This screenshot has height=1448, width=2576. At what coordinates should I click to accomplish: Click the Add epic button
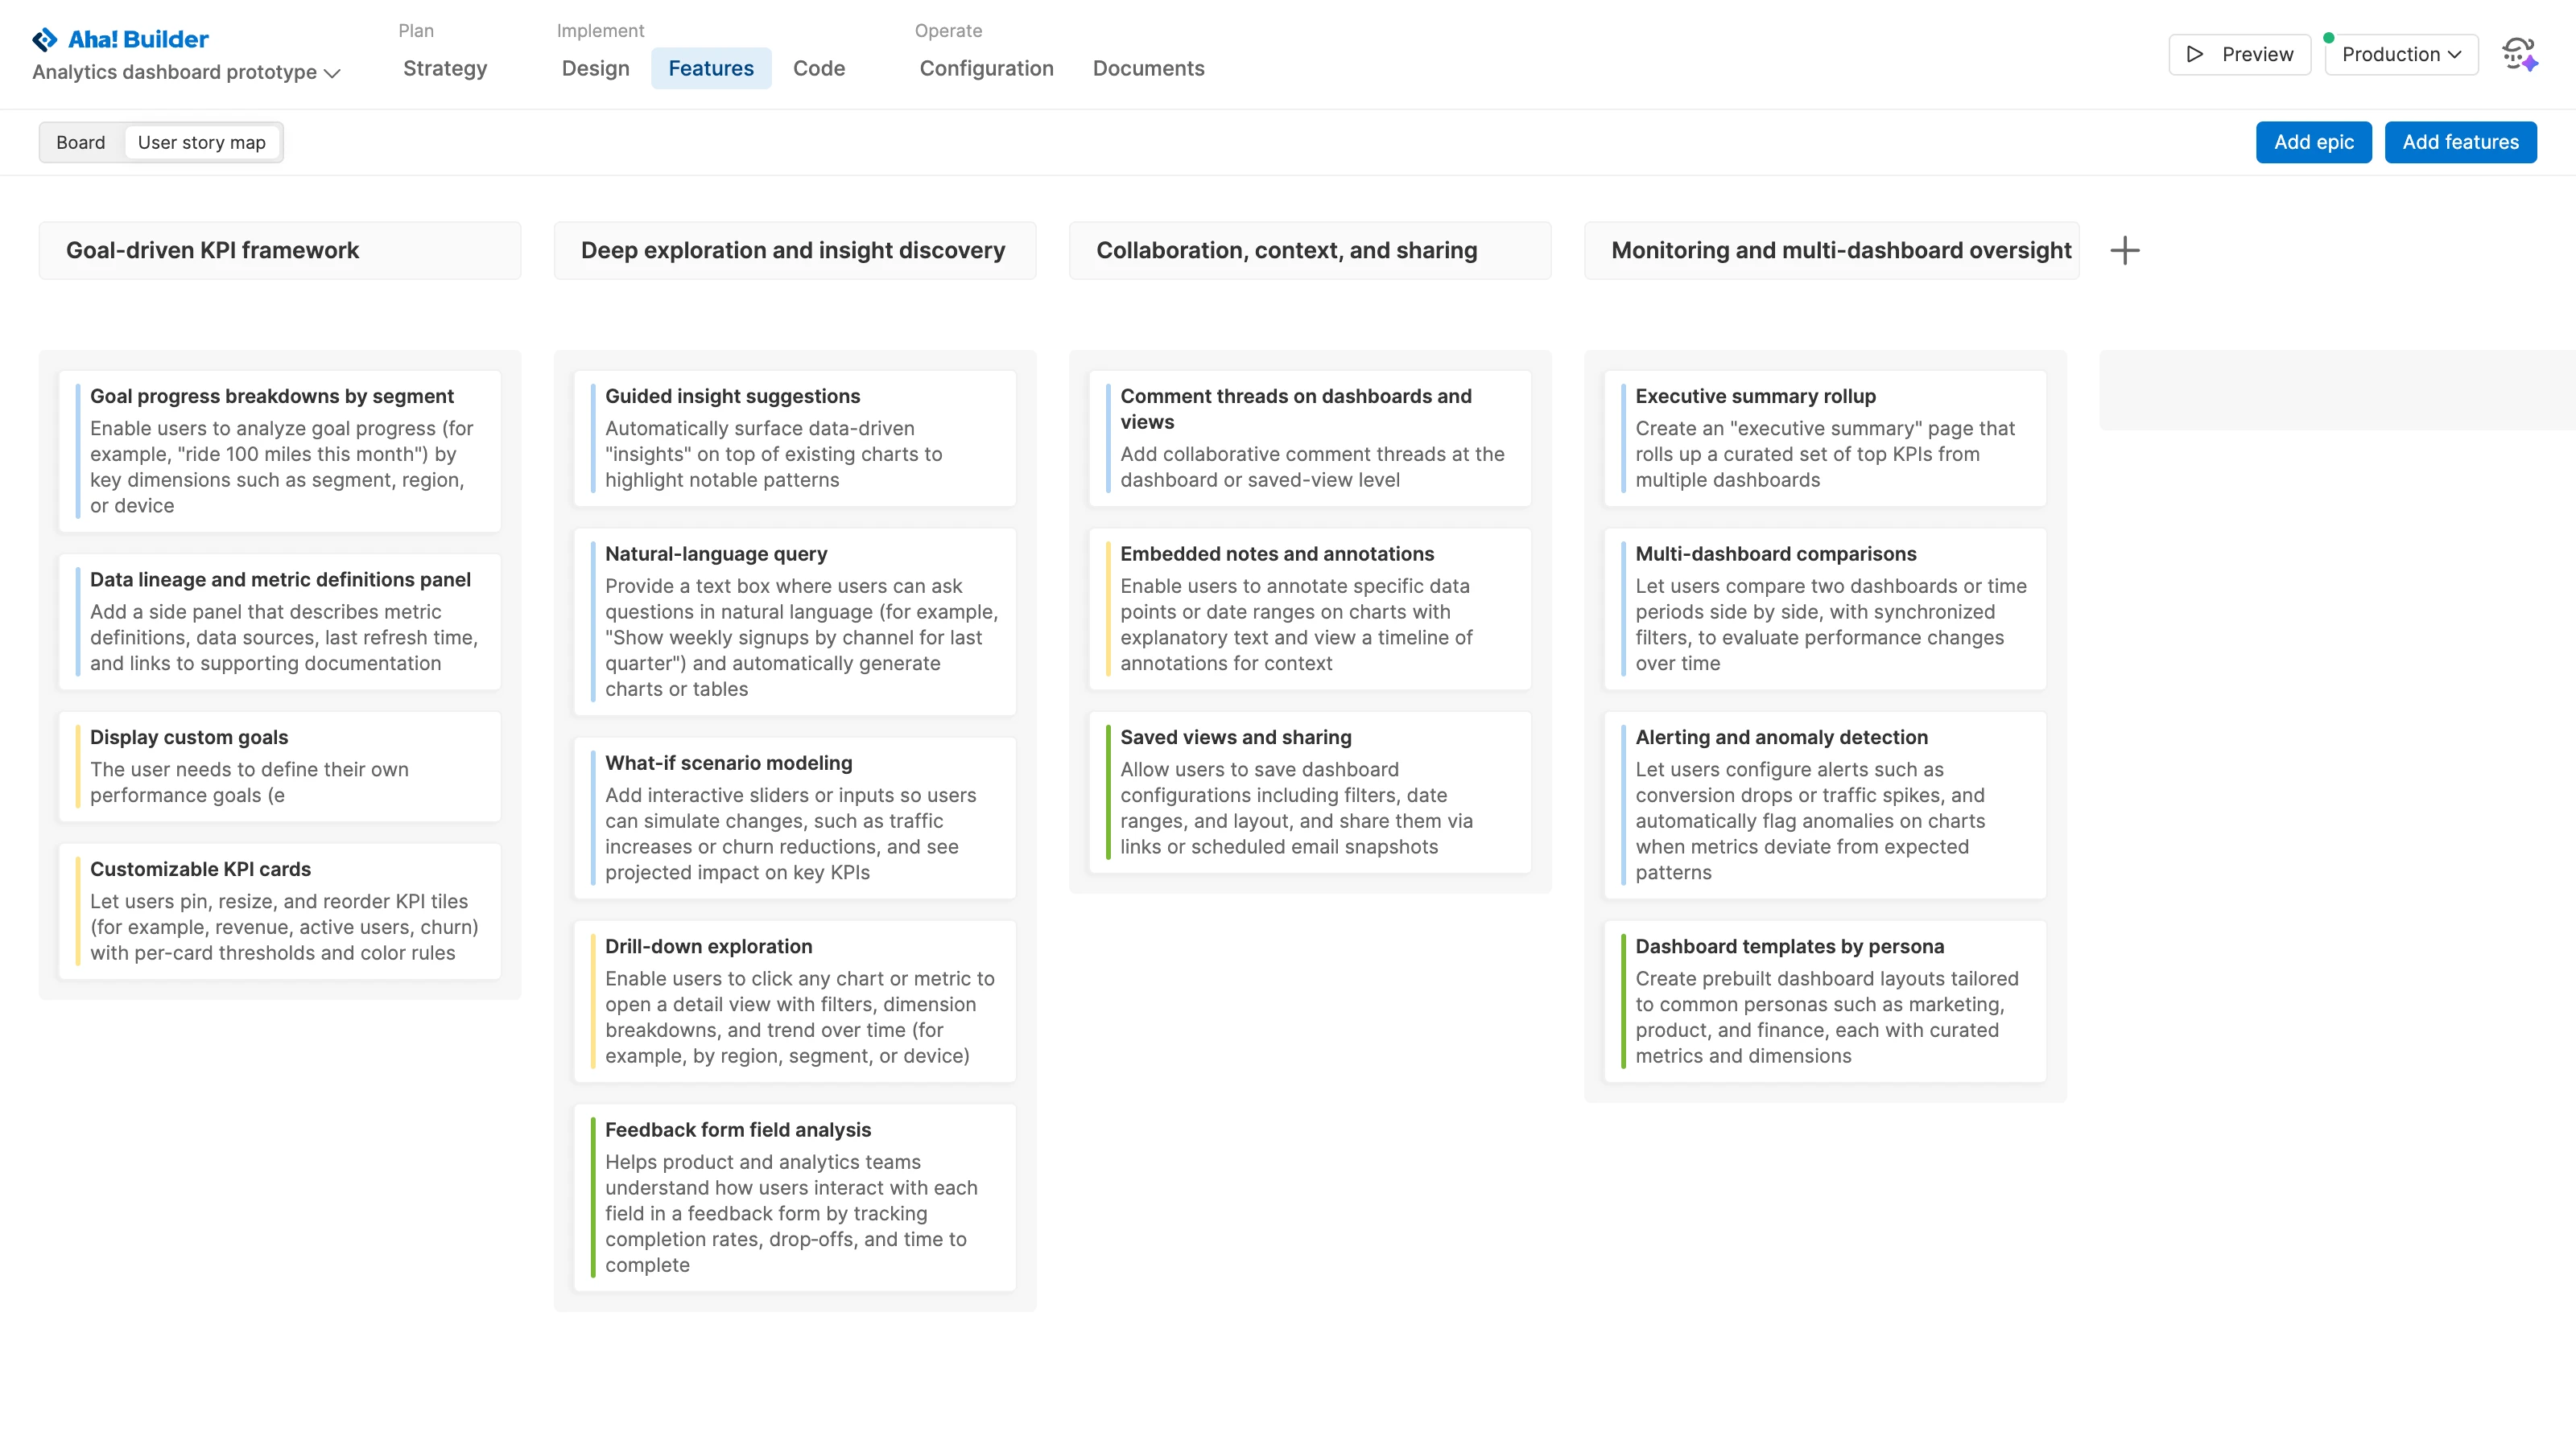point(2313,142)
